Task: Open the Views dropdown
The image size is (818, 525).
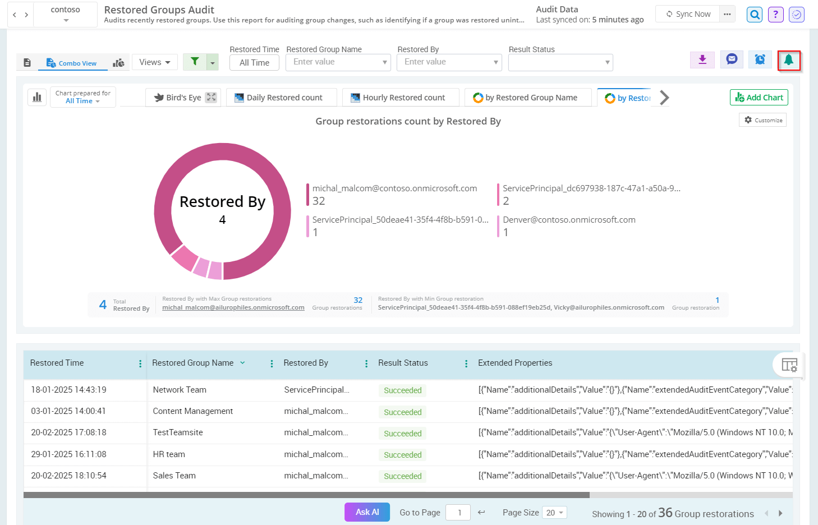Action: pyautogui.click(x=154, y=62)
